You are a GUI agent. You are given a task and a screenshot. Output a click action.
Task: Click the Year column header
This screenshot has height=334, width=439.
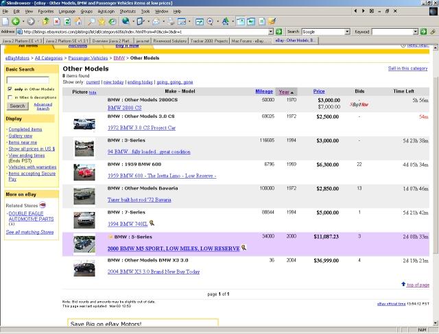[286, 92]
